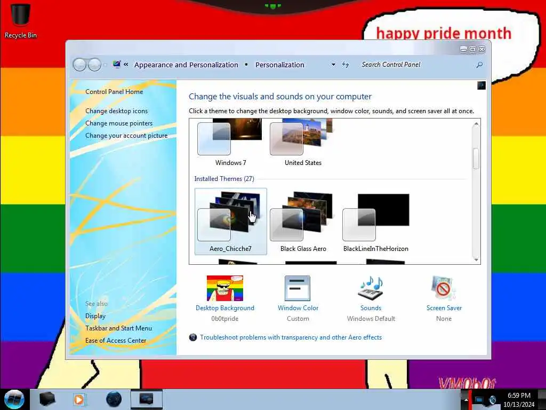Image resolution: width=546 pixels, height=410 pixels.
Task: Click the theme list scroll up arrow
Action: [476, 124]
